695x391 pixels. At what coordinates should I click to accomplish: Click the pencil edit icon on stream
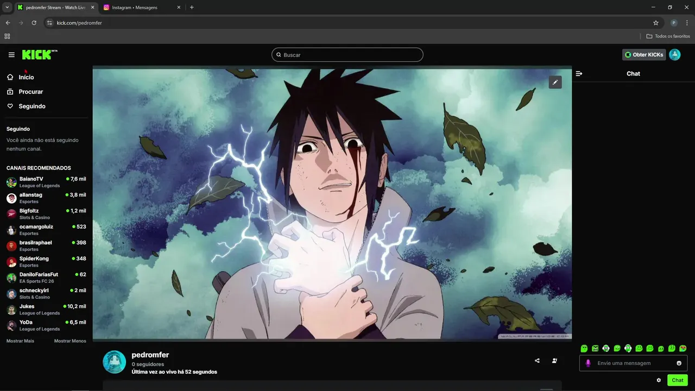[555, 82]
